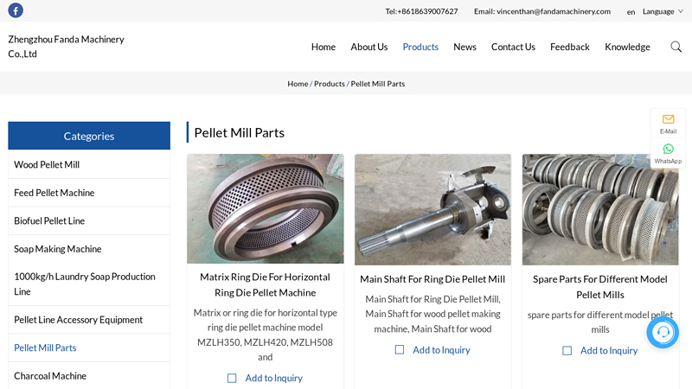Viewport: 692px width, 389px height.
Task: Open Spare Parts For Different Model title
Action: 600,287
